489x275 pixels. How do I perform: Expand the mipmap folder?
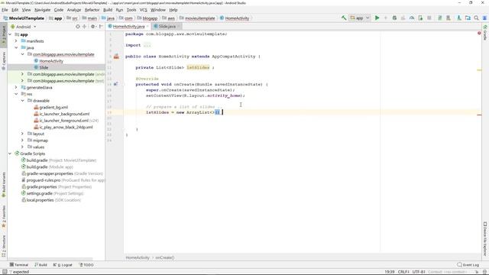click(x=22, y=141)
